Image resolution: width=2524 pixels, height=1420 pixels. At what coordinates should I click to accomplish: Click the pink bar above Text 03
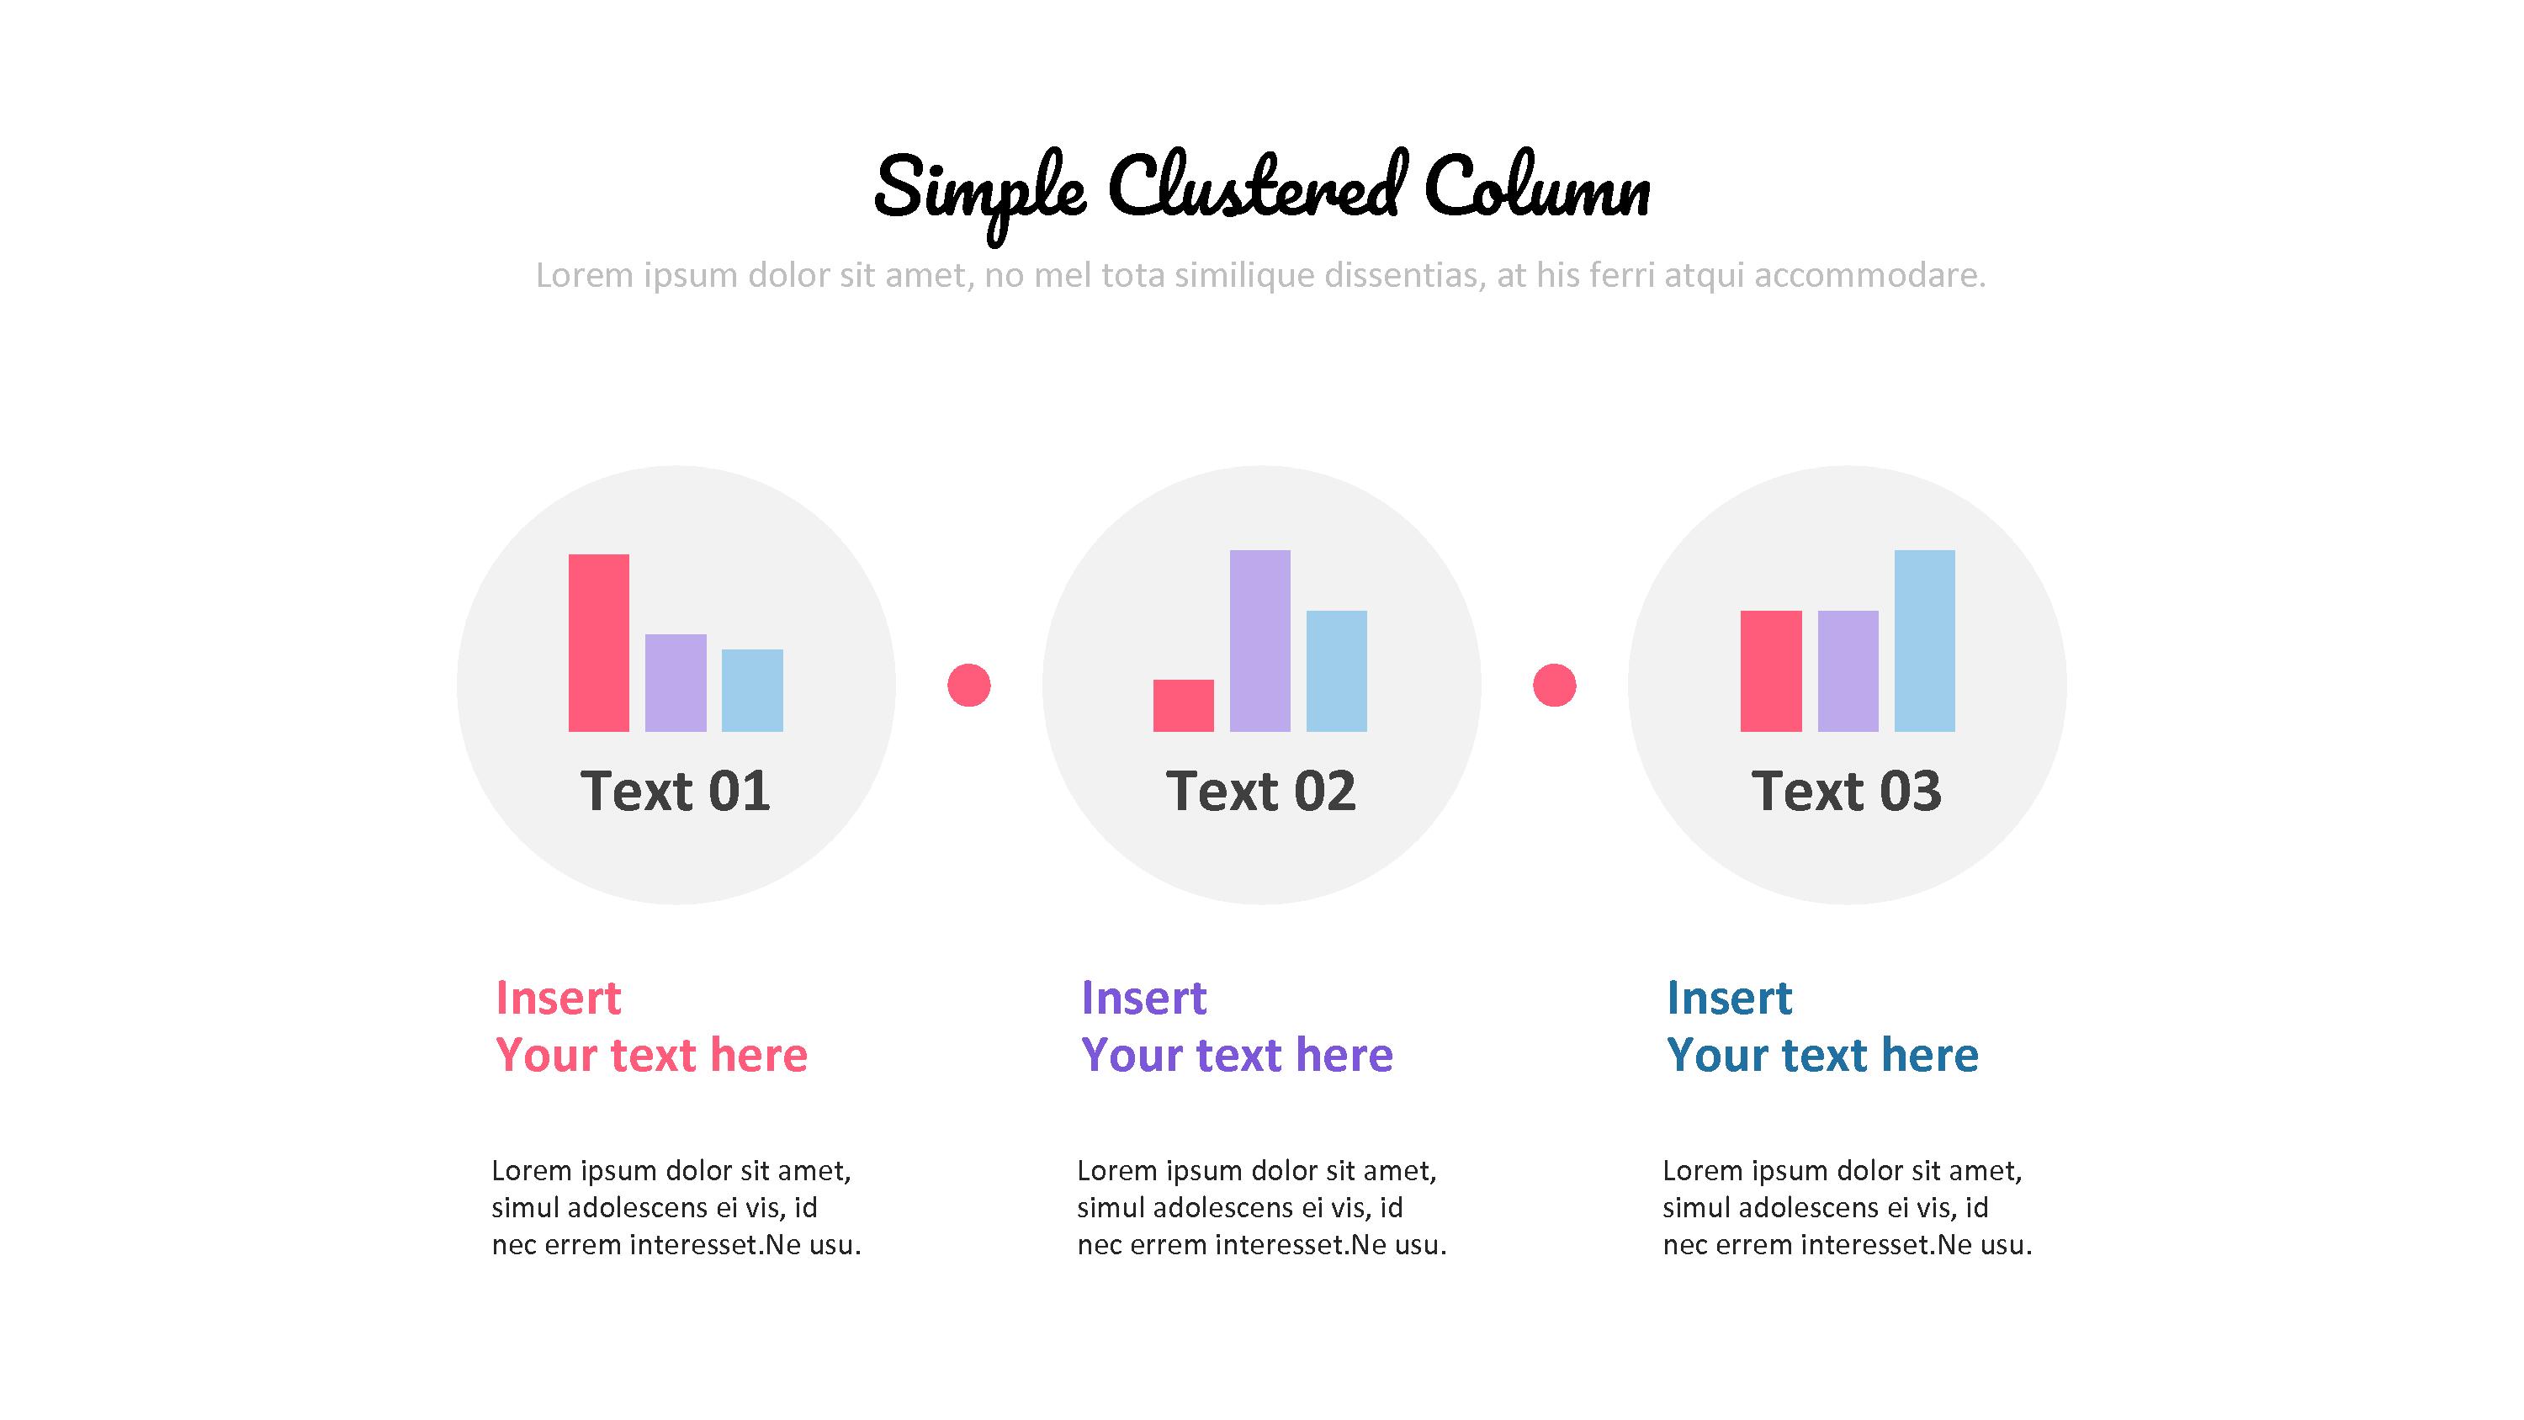1770,671
